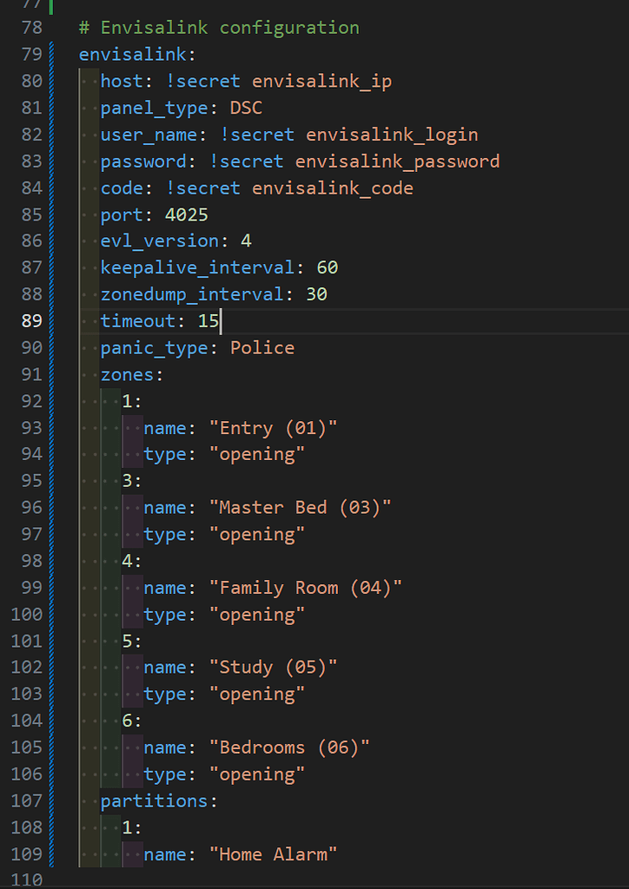Click the "Bedrooms (06)" zone name string
This screenshot has width=629, height=889.
click(x=289, y=747)
